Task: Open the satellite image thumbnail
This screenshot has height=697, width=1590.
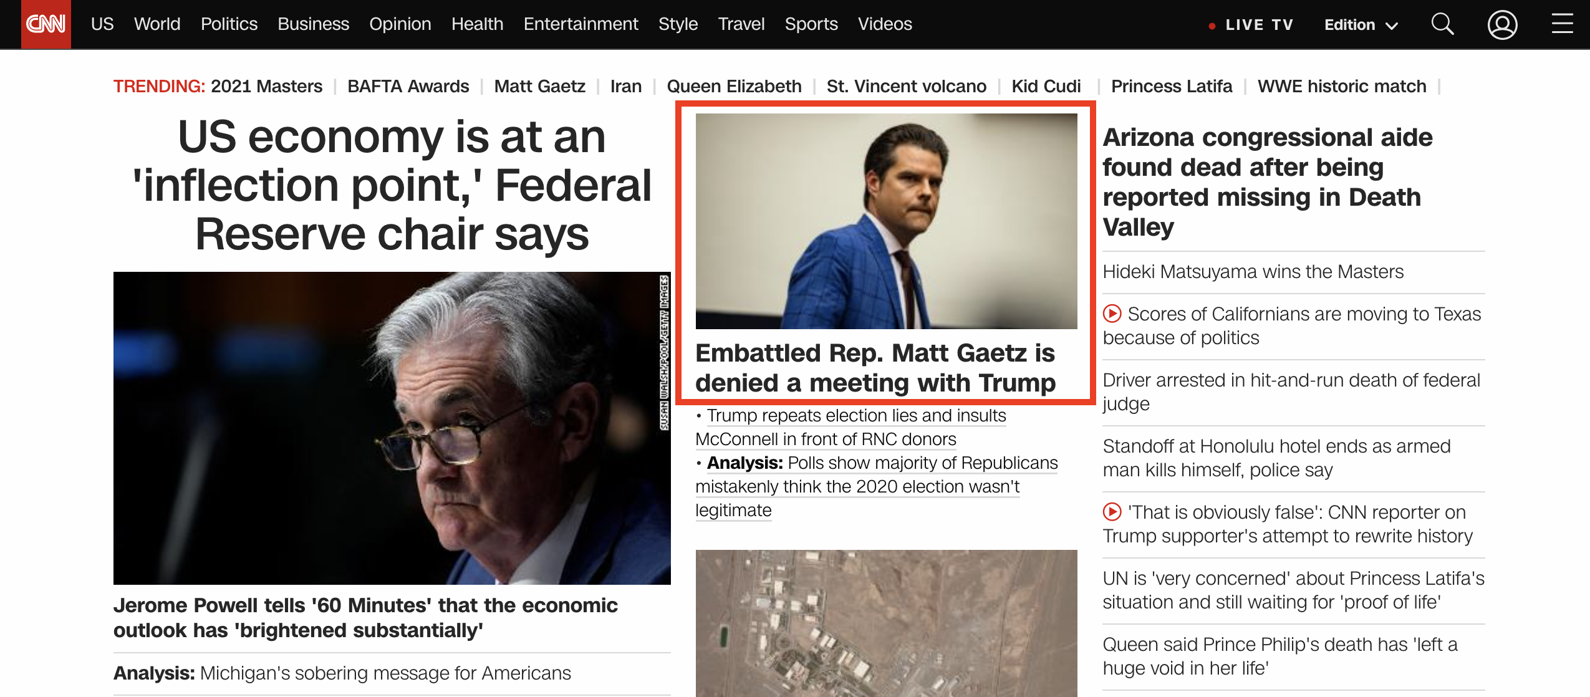Action: 886,622
